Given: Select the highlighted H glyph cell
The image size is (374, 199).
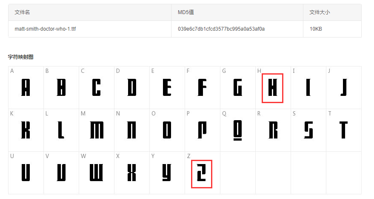Looking at the screenshot, I should click(272, 88).
